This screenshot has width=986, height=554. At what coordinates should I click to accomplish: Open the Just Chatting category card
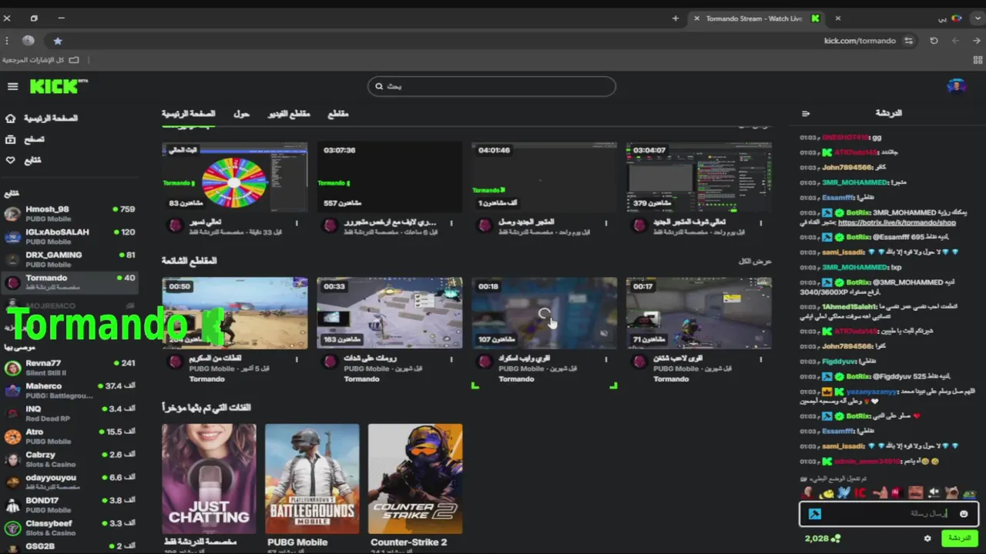(x=209, y=479)
